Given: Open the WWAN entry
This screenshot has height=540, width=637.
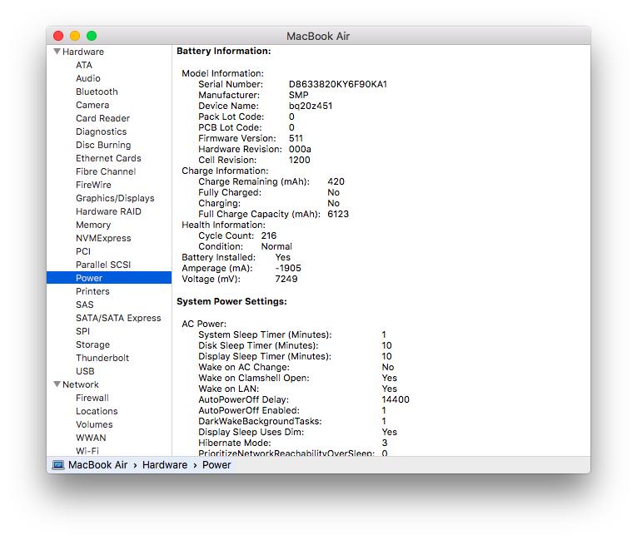Looking at the screenshot, I should (x=91, y=438).
